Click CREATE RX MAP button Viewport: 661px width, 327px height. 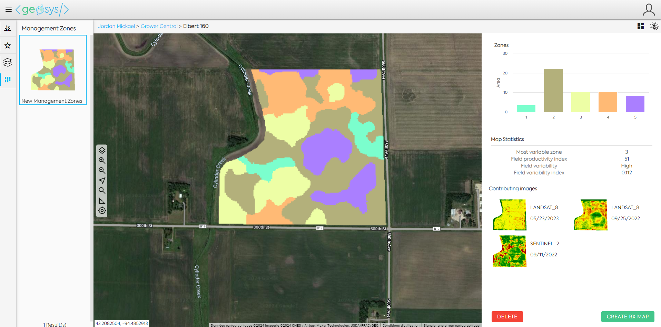pos(628,317)
